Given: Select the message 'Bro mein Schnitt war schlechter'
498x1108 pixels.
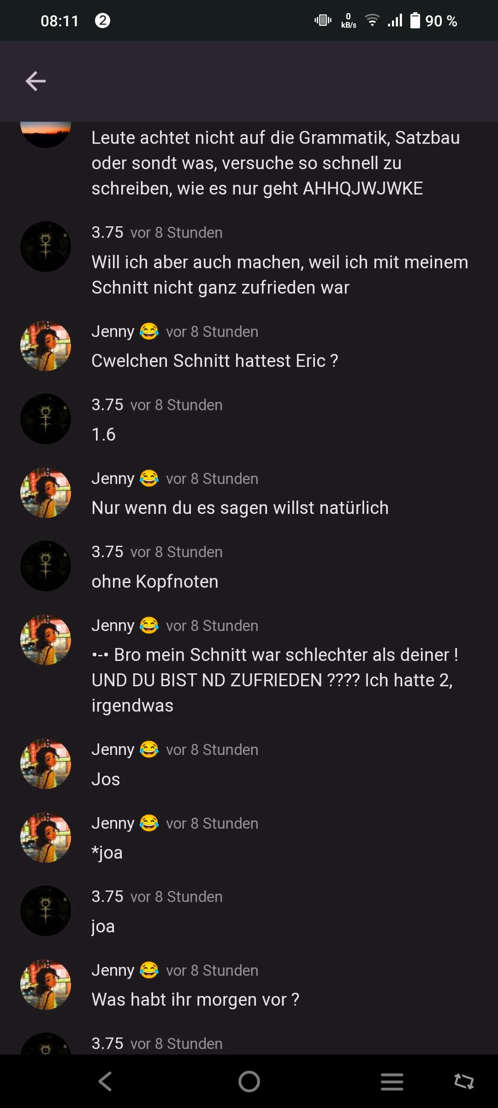Looking at the screenshot, I should [276, 680].
